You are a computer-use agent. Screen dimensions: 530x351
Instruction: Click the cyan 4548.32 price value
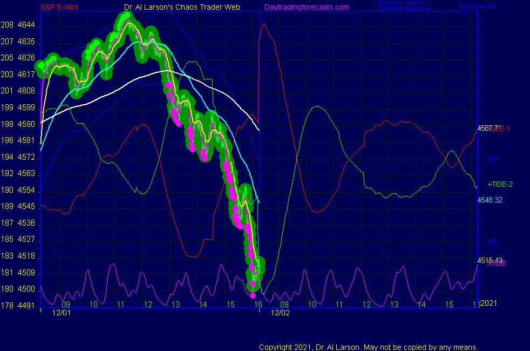point(490,200)
